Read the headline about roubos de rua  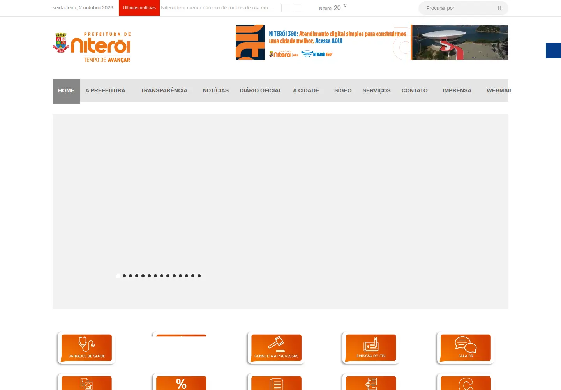click(218, 8)
